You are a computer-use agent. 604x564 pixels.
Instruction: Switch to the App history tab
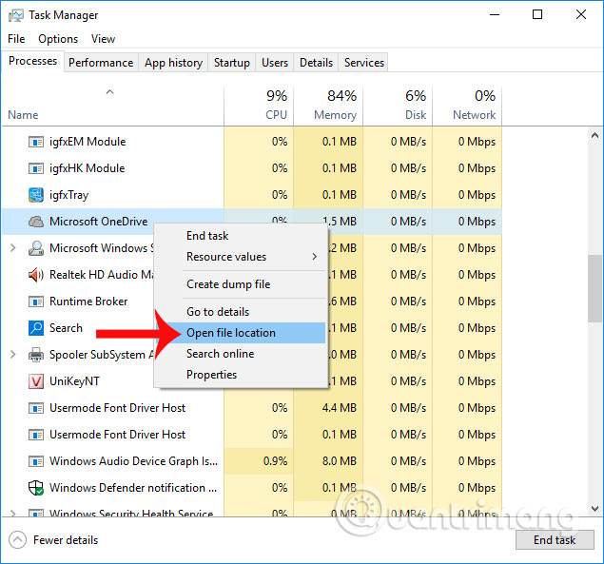(173, 63)
